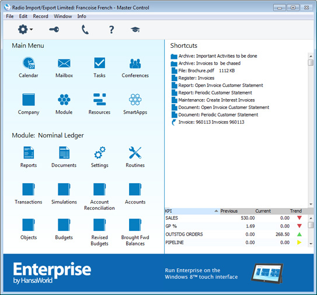
Task: Select the GP % KPI row
Action: pos(236,226)
